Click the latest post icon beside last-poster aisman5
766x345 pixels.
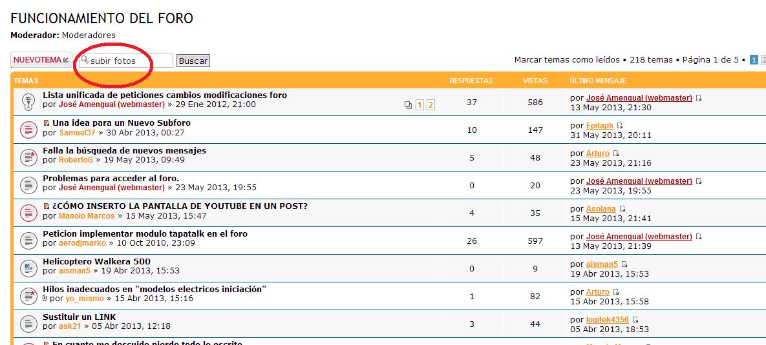624,264
